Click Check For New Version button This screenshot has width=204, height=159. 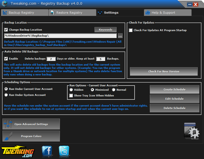(x=164, y=72)
